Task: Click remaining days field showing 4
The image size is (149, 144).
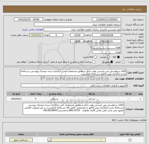Action: pos(56,35)
